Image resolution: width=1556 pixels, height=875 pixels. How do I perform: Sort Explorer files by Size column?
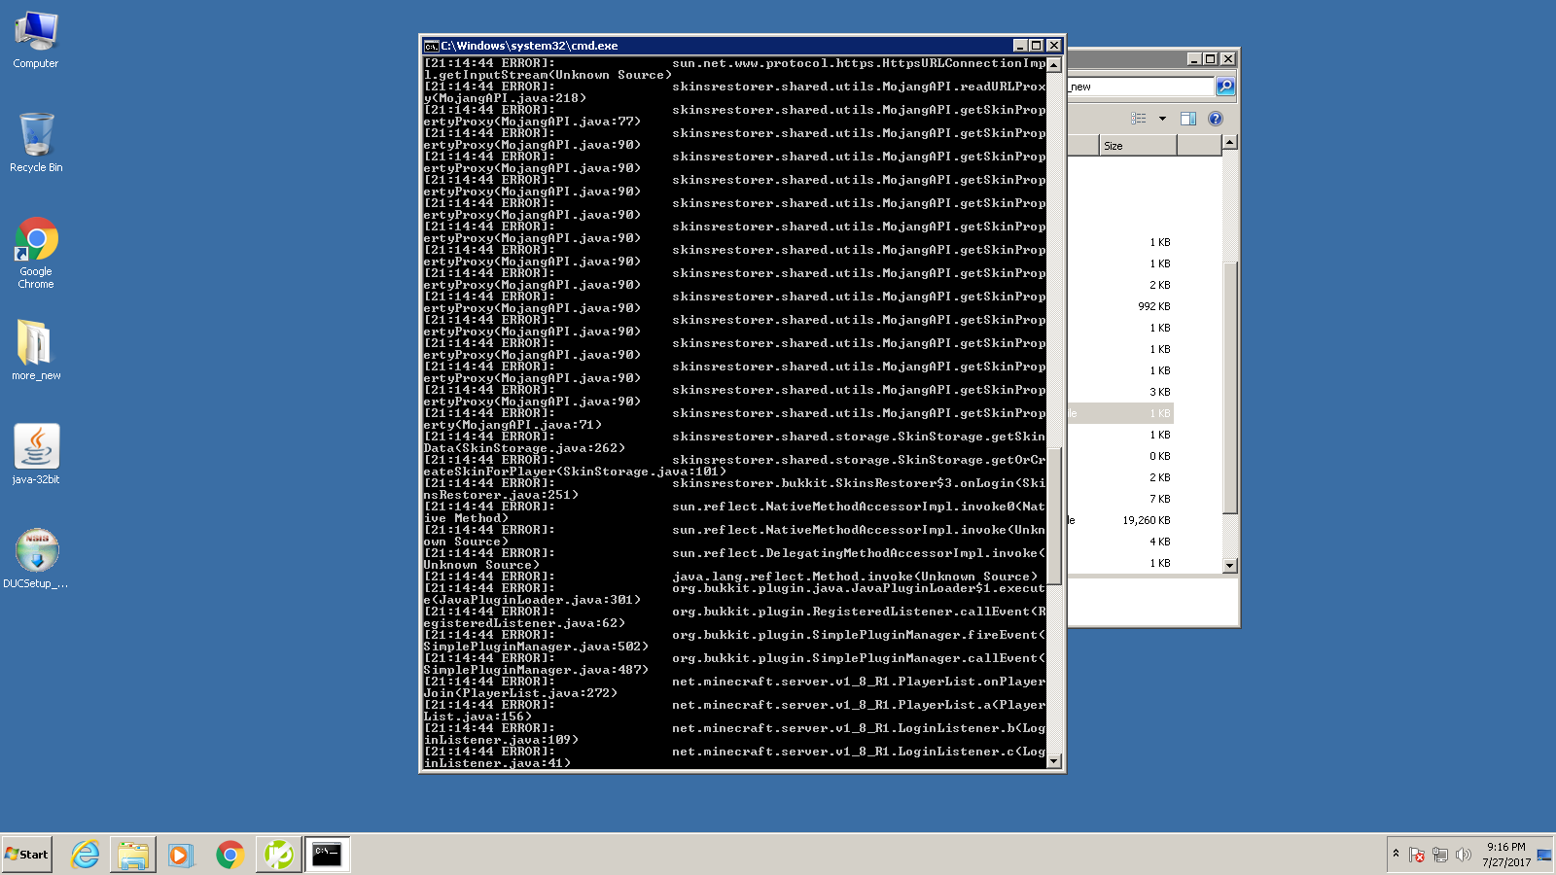[x=1138, y=146]
